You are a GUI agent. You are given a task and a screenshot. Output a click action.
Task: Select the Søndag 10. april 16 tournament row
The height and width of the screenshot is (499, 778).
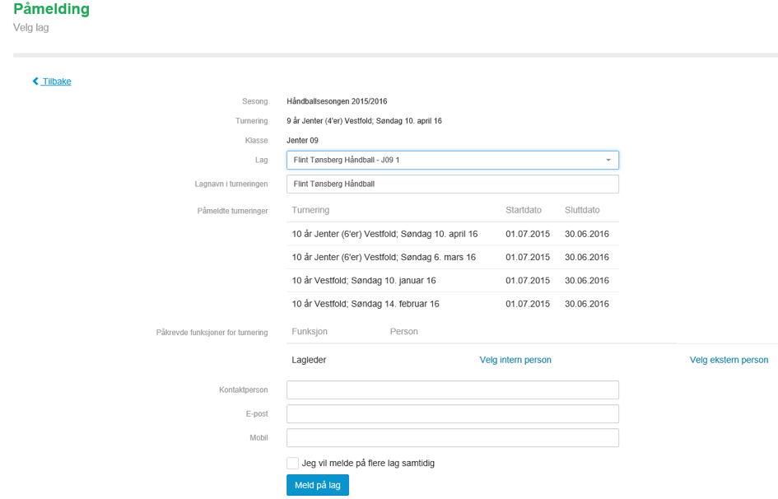coord(384,235)
